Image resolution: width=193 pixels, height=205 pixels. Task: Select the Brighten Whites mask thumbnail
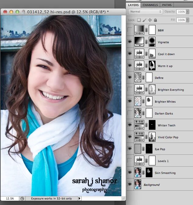pyautogui.click(x=149, y=101)
